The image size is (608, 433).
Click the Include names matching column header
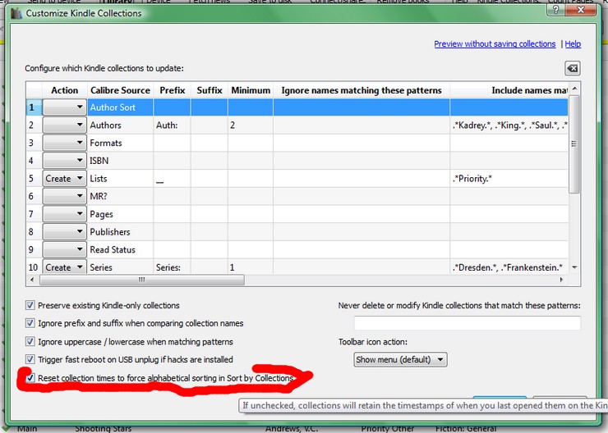[509, 90]
